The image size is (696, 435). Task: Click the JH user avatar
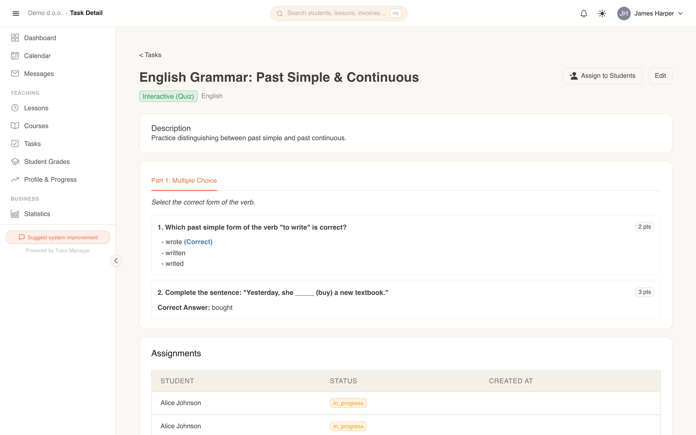click(624, 13)
